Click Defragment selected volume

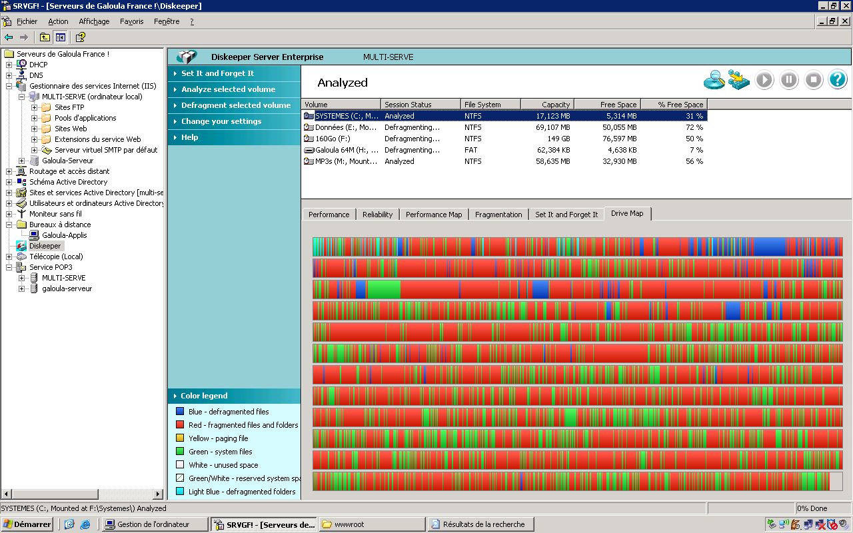click(x=236, y=105)
